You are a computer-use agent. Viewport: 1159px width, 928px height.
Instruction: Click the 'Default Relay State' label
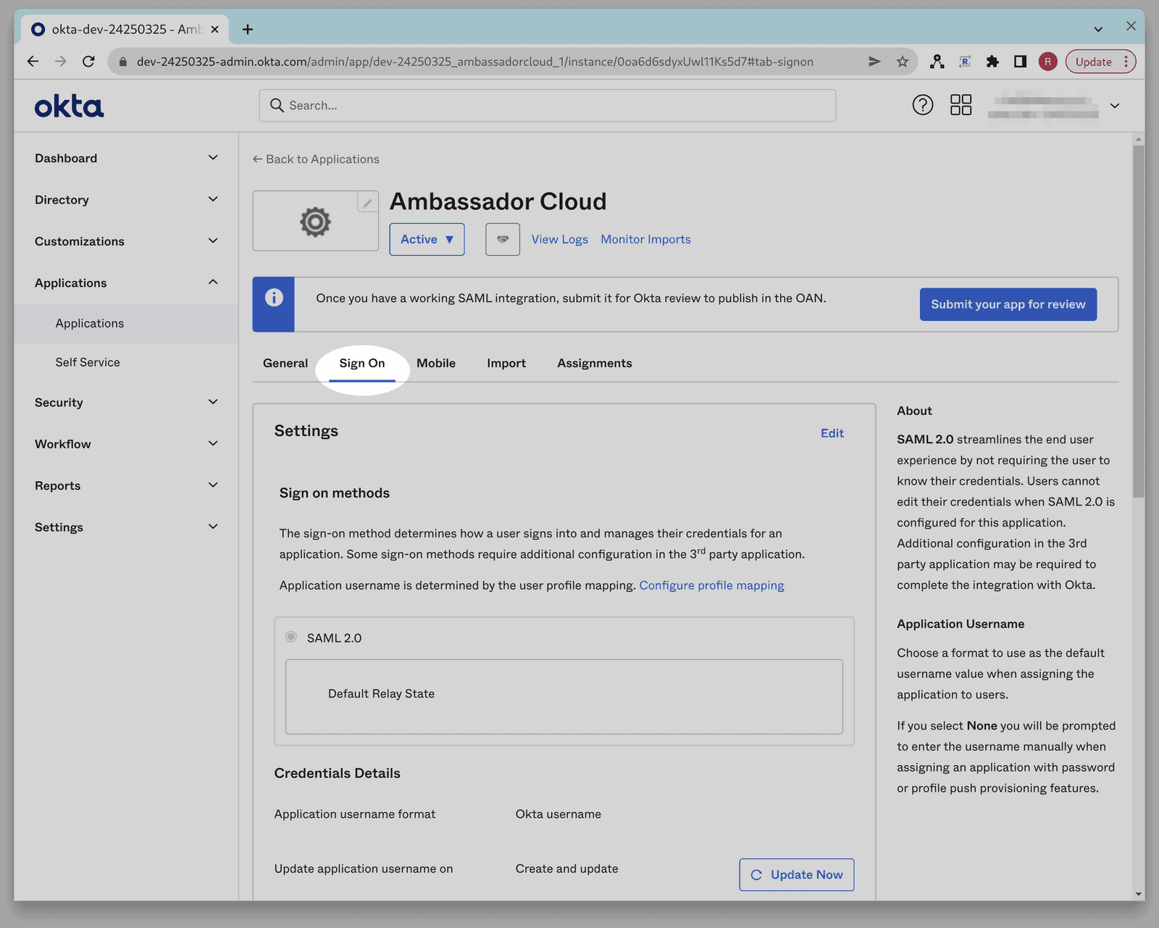point(381,694)
